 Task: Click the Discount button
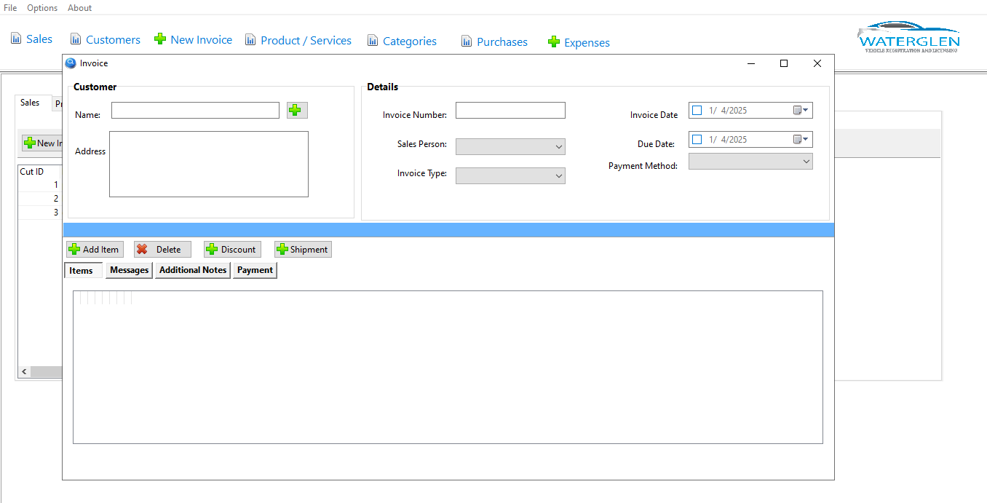(x=232, y=250)
